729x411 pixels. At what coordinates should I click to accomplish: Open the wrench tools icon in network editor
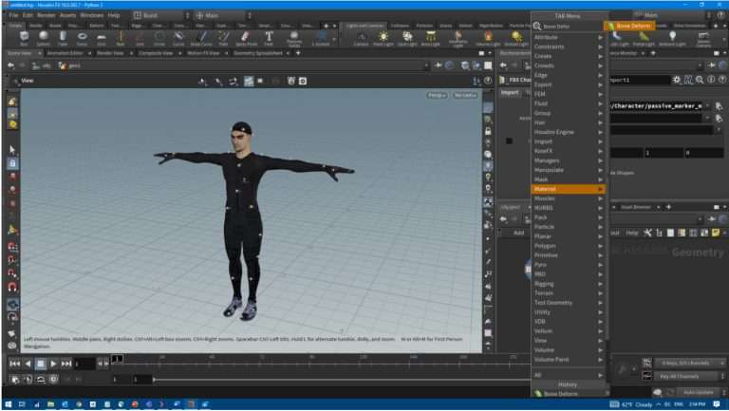647,233
